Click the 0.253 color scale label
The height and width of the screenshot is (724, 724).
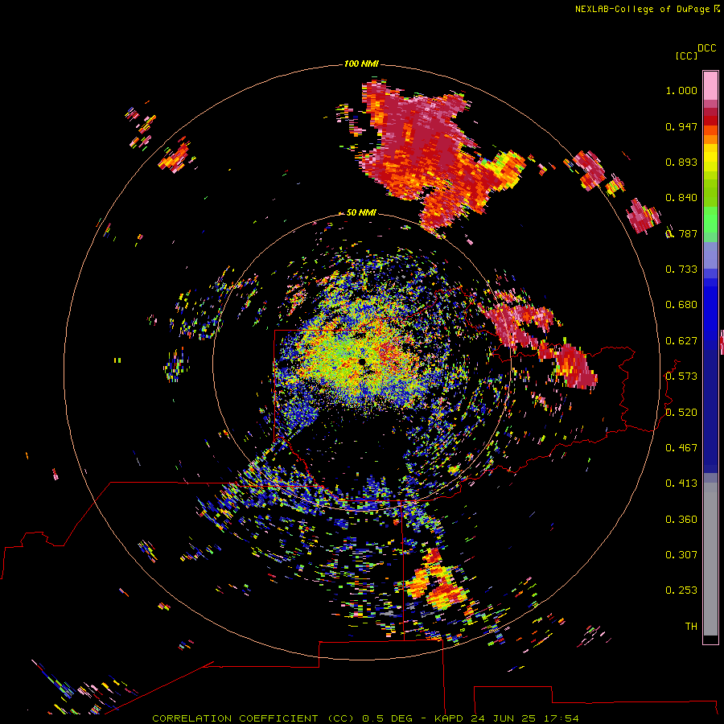point(681,590)
